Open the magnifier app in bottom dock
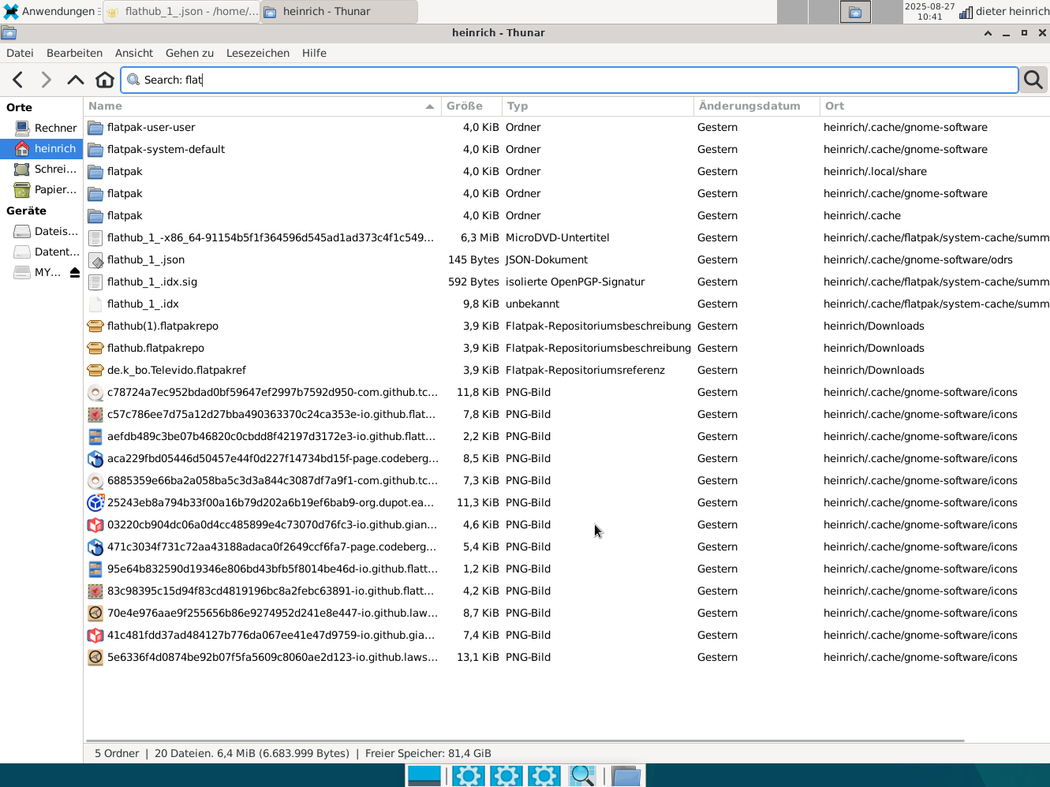 (582, 776)
